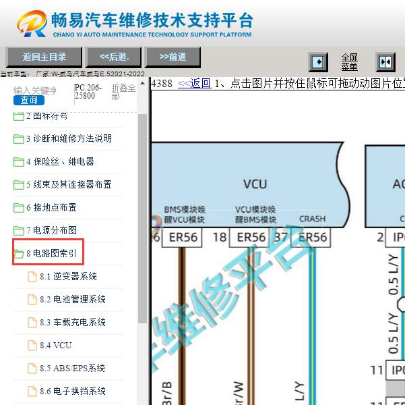Click folder icon beside 7 电源分布图
This screenshot has width=405, height=405.
coord(19,230)
